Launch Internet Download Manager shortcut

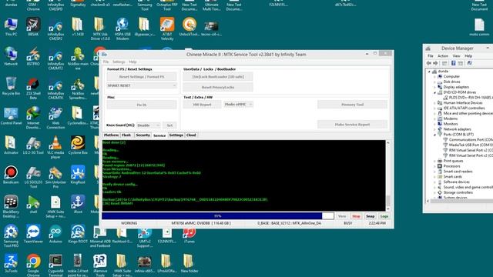(x=33, y=118)
